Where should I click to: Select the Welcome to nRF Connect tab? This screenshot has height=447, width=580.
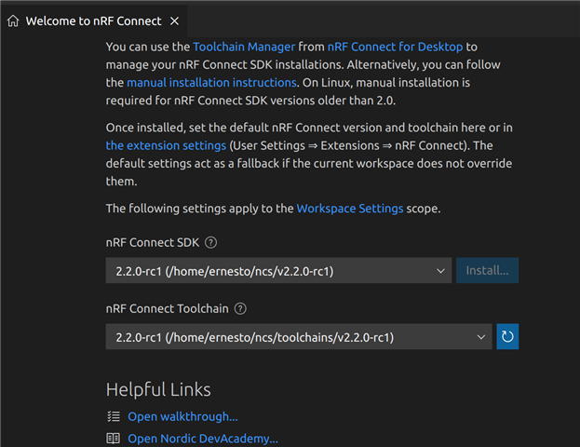click(94, 21)
